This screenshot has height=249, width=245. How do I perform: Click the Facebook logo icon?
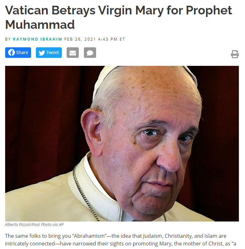[x=12, y=52]
